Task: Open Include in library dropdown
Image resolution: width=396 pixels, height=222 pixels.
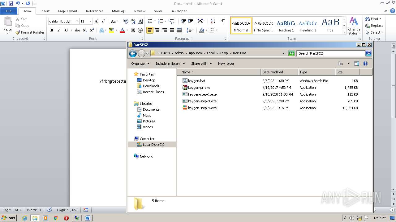Action: [x=170, y=64]
